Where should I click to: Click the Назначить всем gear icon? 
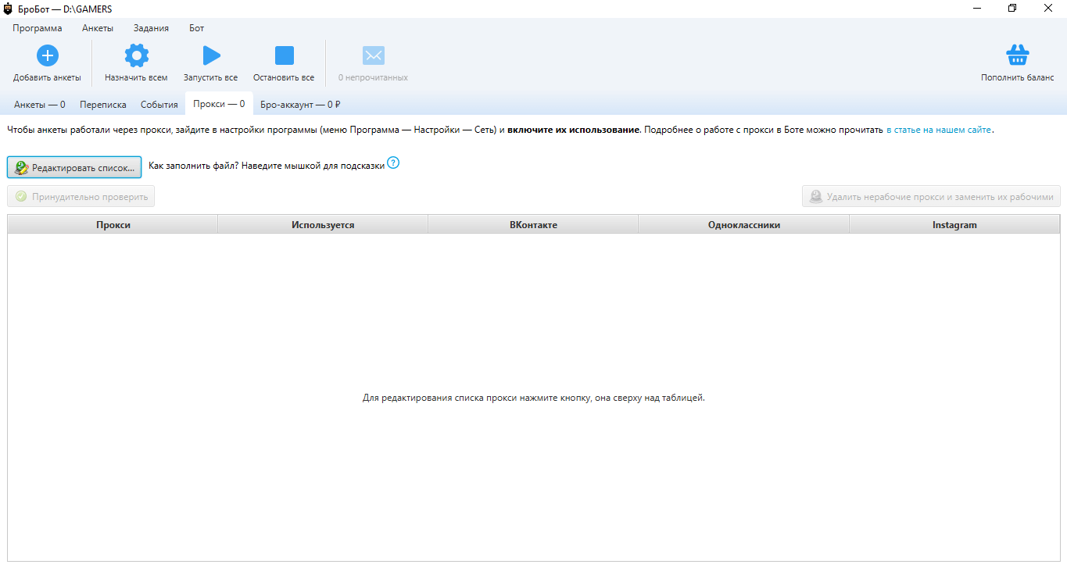point(137,55)
